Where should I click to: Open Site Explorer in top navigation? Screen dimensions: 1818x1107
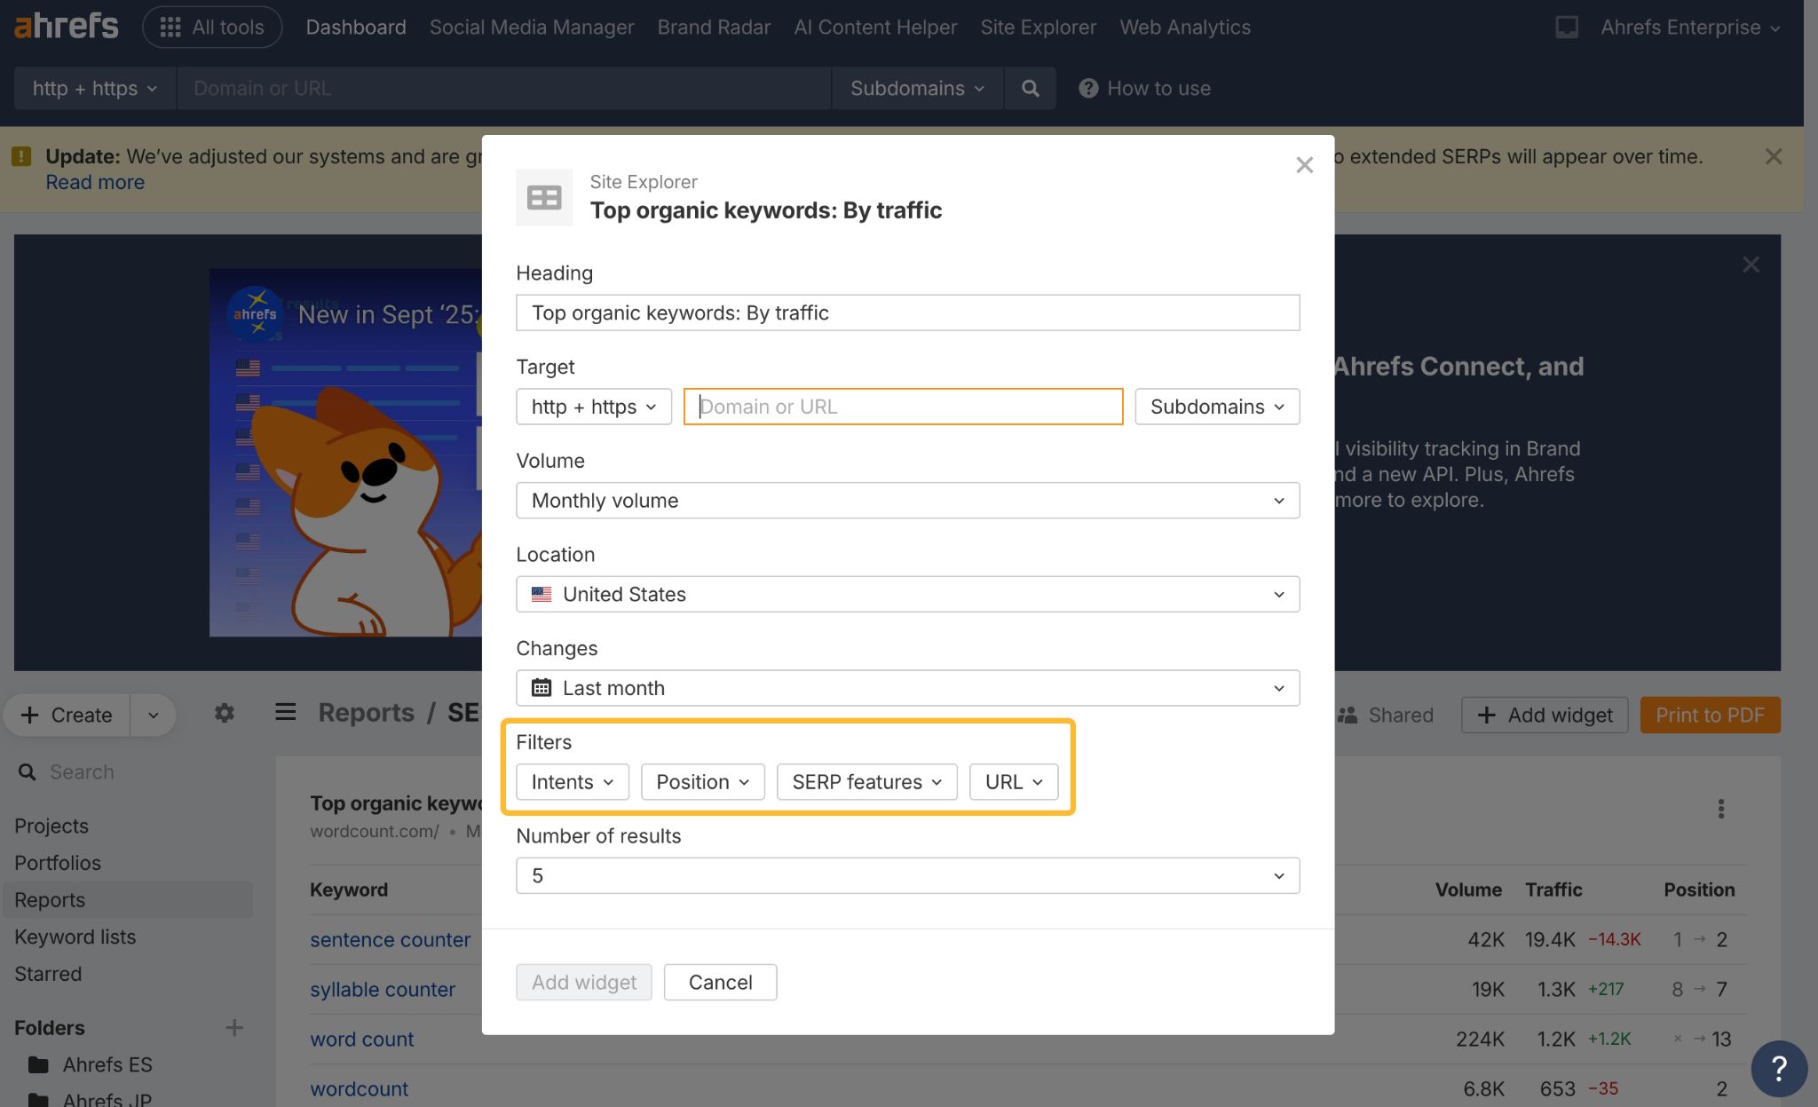pos(1038,27)
